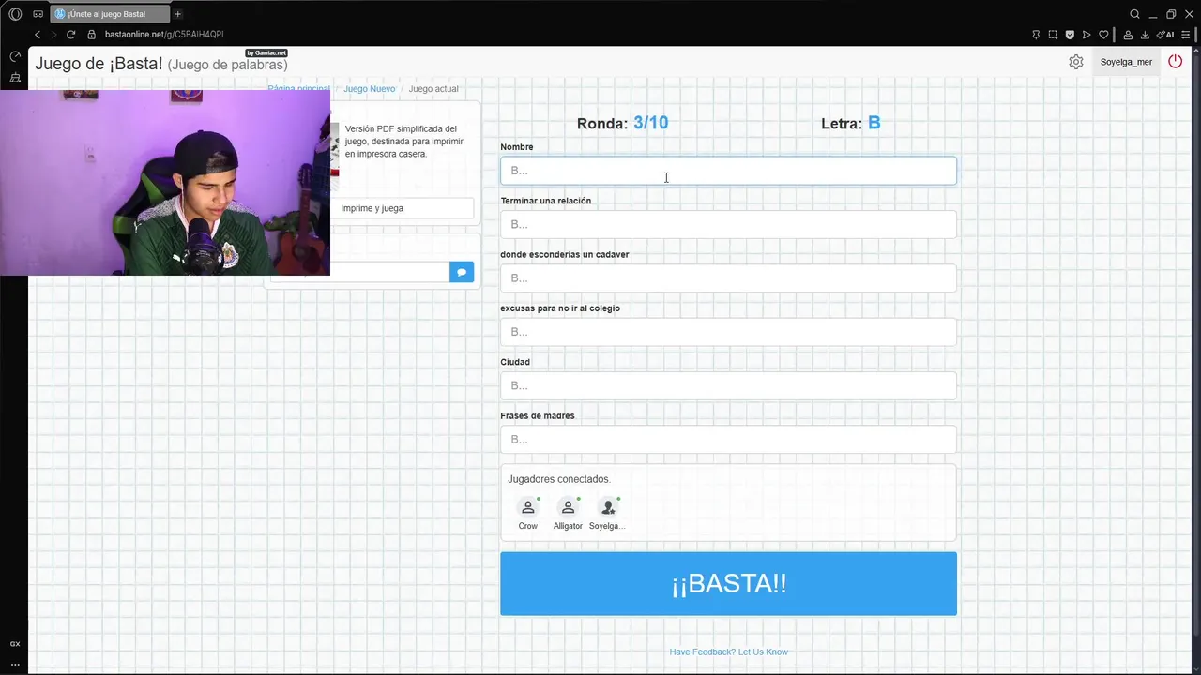Open a new browser tab
The width and height of the screenshot is (1201, 675).
tap(177, 14)
